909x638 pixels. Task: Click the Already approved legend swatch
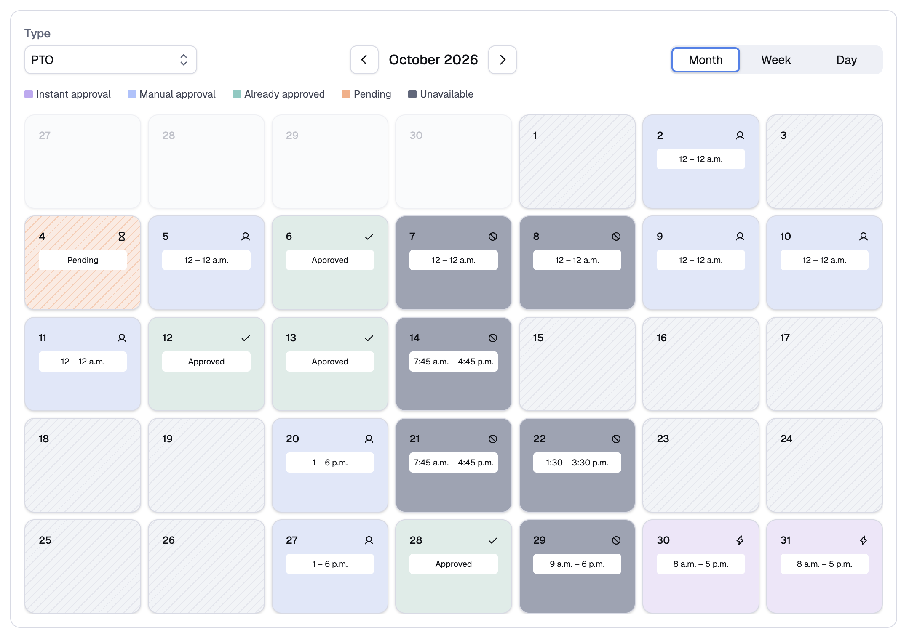(x=237, y=94)
